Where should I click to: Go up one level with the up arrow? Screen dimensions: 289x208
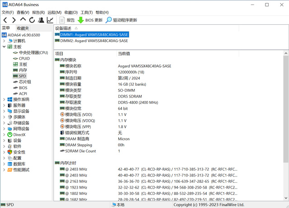pos(23,19)
